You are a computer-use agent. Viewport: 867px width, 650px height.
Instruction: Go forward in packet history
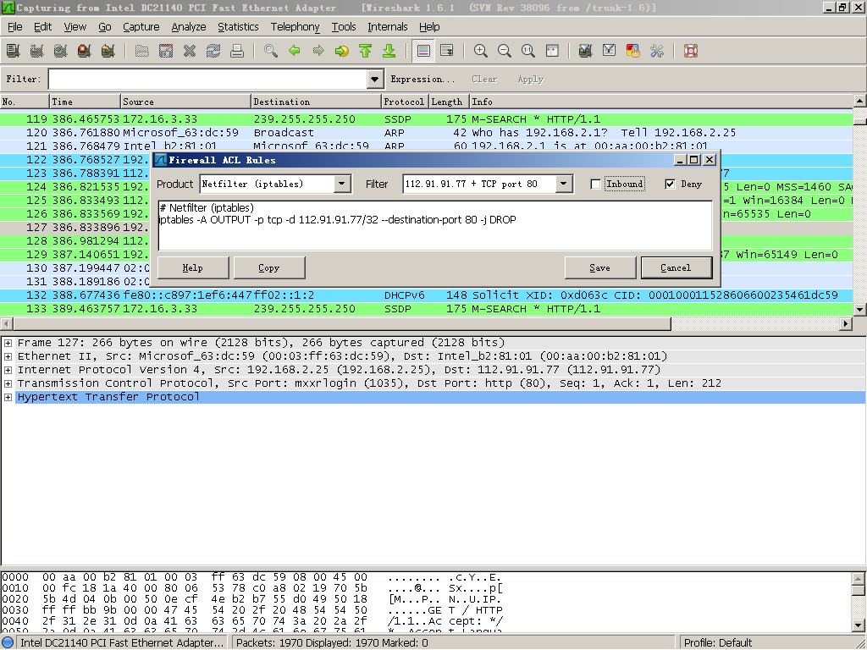click(318, 51)
